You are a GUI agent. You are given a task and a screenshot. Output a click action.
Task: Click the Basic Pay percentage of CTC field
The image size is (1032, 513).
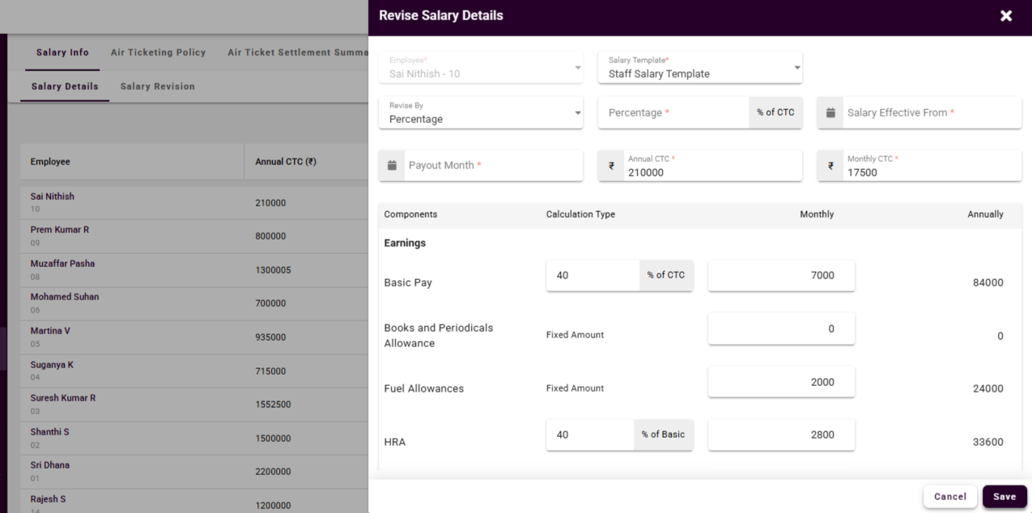click(592, 275)
